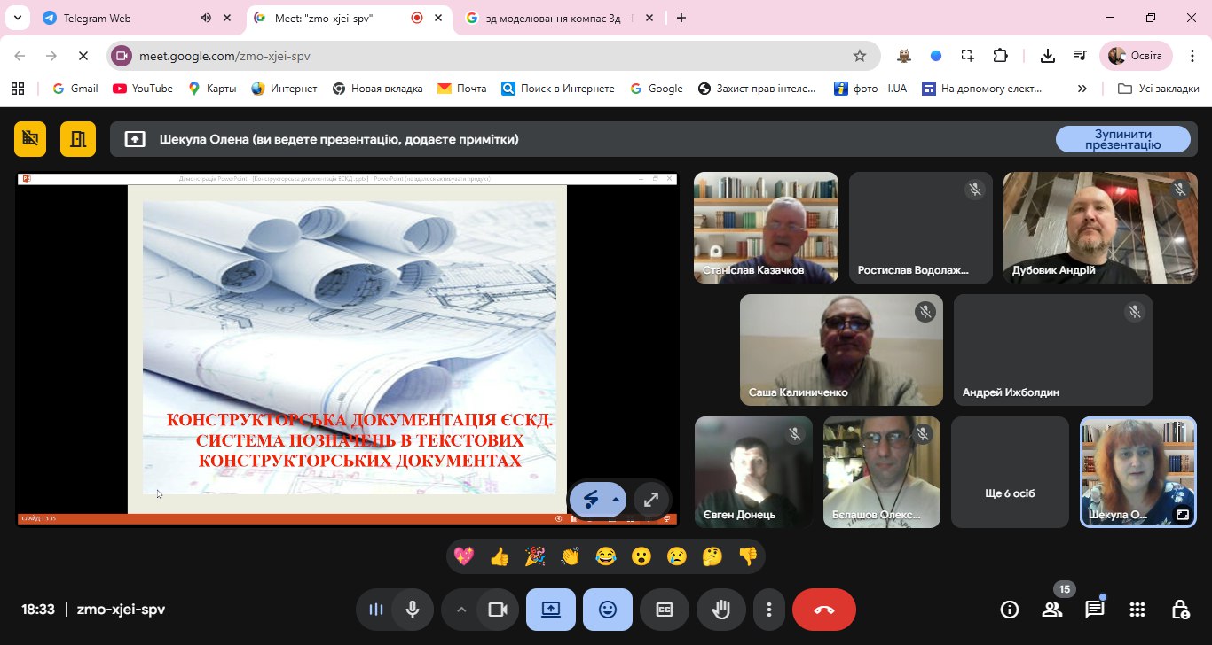Click the red leave call button
This screenshot has width=1212, height=645.
coord(823,610)
